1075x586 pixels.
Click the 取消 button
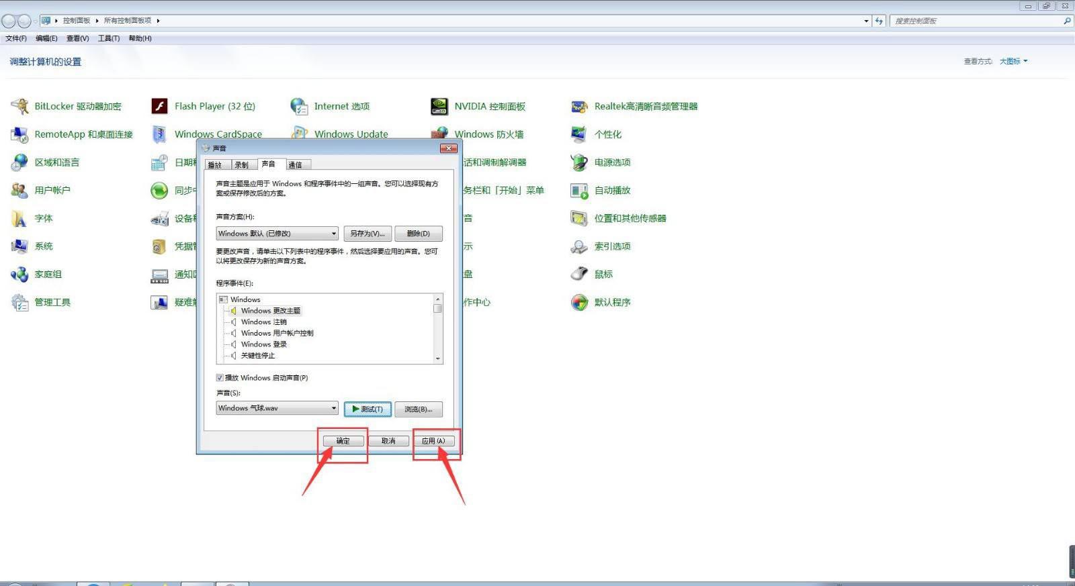coord(388,441)
